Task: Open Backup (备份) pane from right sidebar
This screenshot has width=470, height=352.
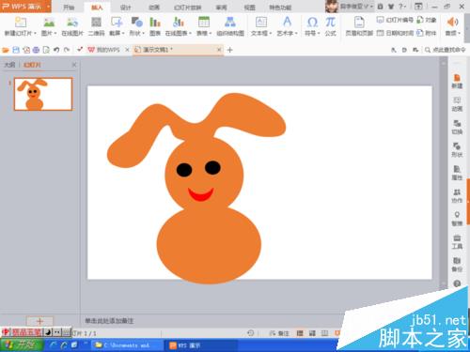Action: coord(457,265)
